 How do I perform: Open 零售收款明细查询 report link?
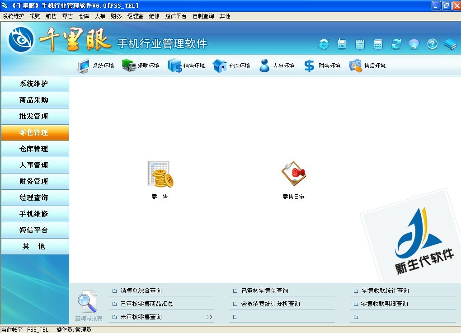tap(385, 304)
